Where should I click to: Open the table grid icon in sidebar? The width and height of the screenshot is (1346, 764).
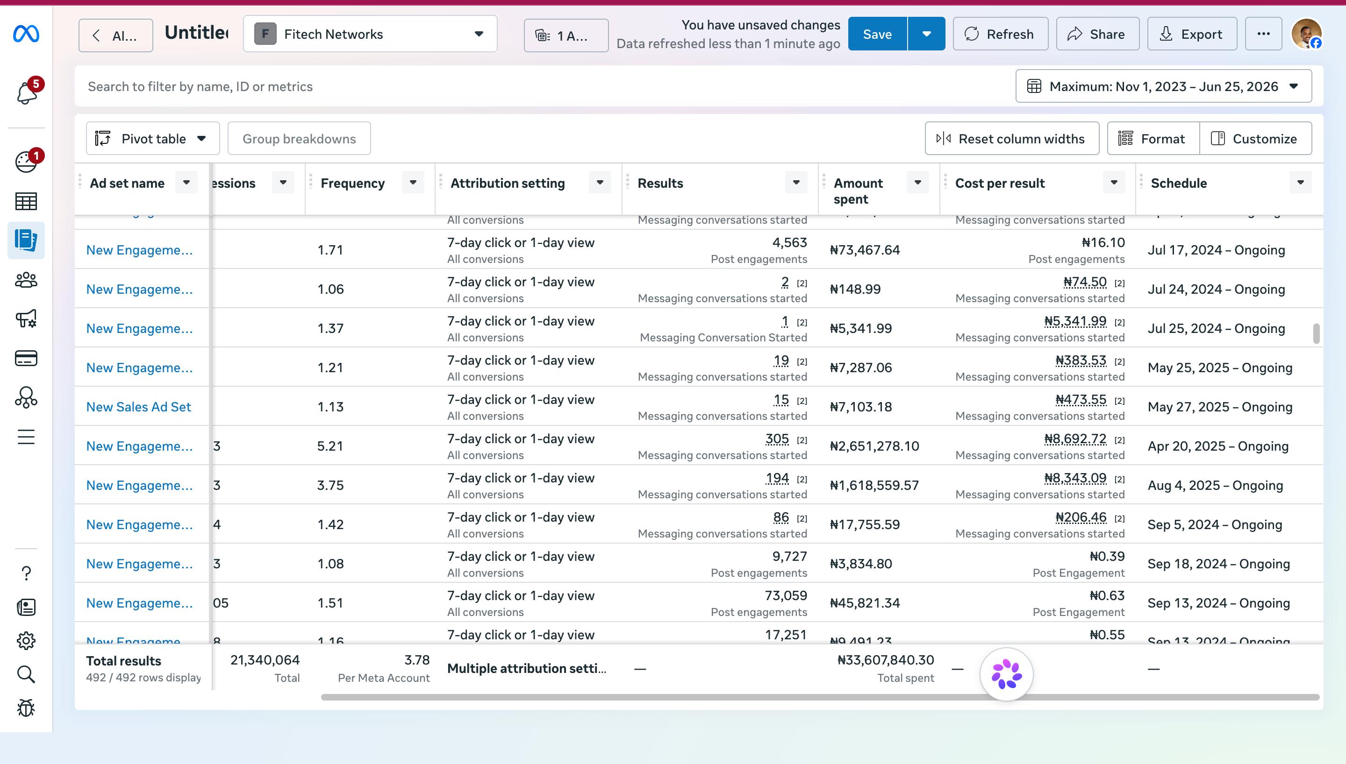[x=26, y=201]
